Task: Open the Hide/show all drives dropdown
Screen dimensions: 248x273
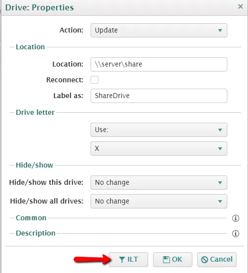Action: (159, 201)
